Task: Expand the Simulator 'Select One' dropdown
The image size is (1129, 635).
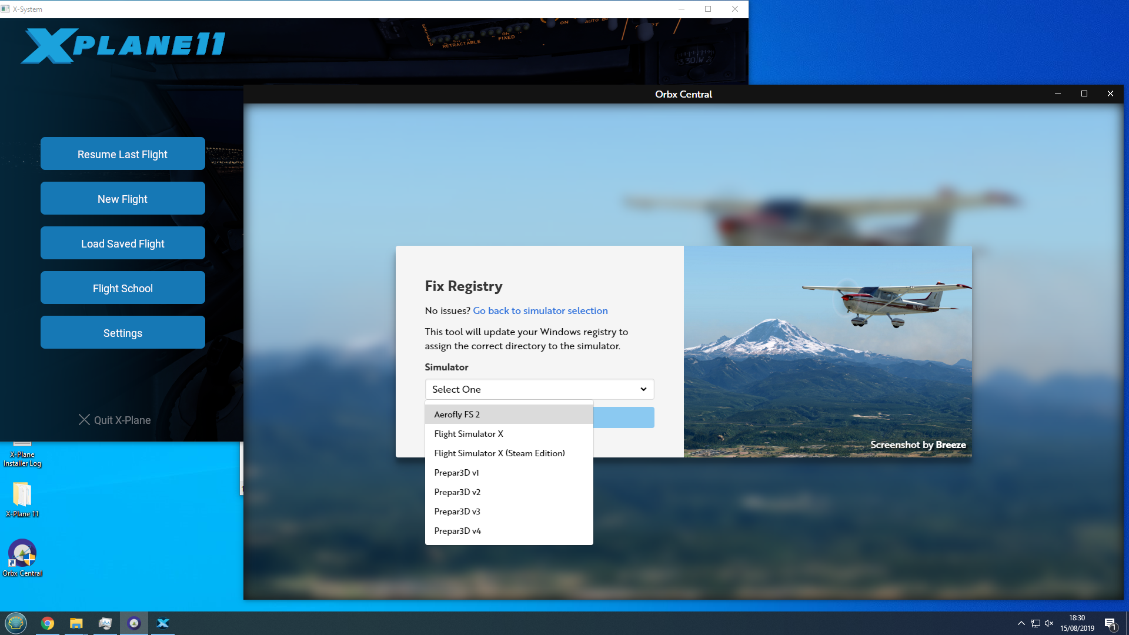Action: pos(539,389)
